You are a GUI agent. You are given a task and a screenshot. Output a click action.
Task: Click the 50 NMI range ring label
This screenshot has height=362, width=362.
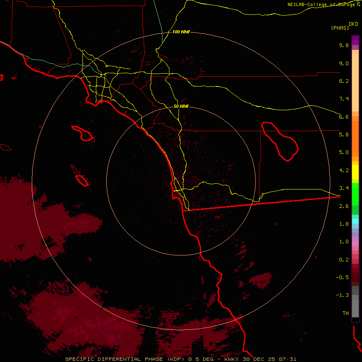coord(181,106)
